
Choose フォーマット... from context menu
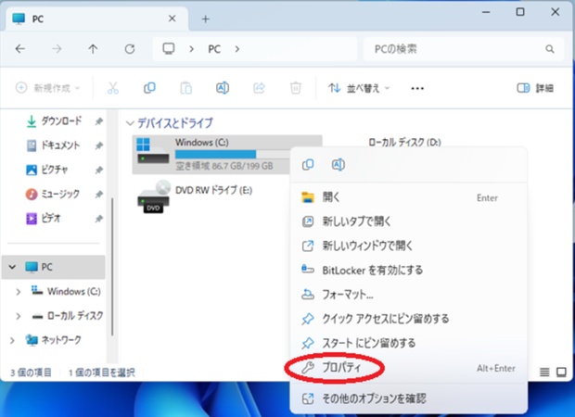[408, 295]
